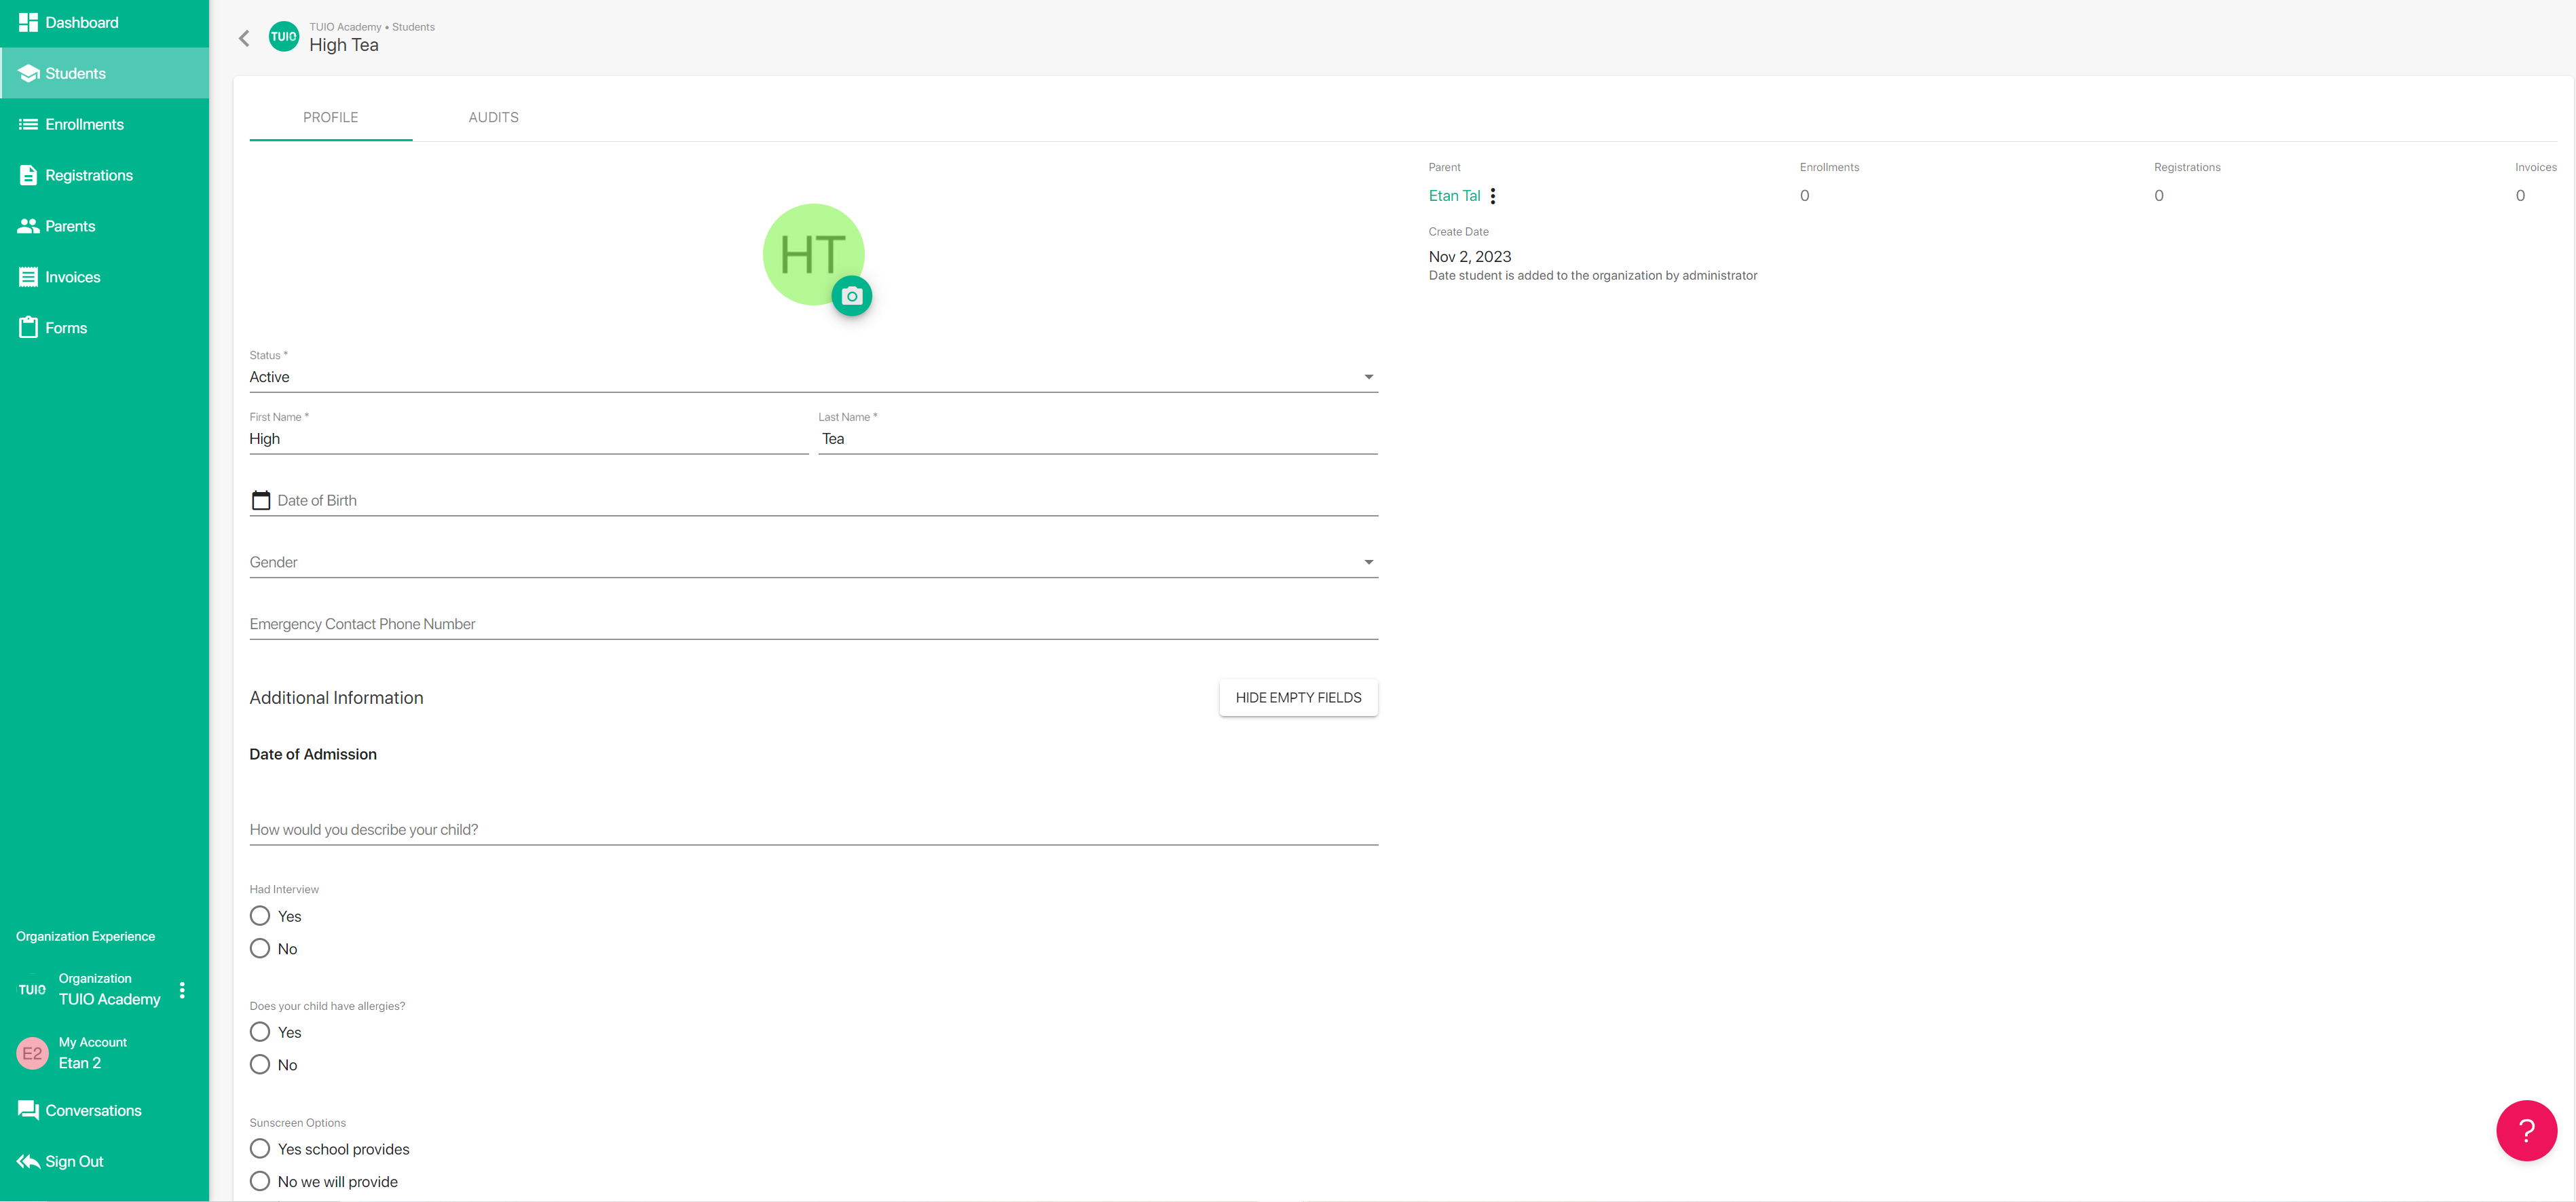The image size is (2576, 1202).
Task: Open Parents menu item
Action: 104,226
